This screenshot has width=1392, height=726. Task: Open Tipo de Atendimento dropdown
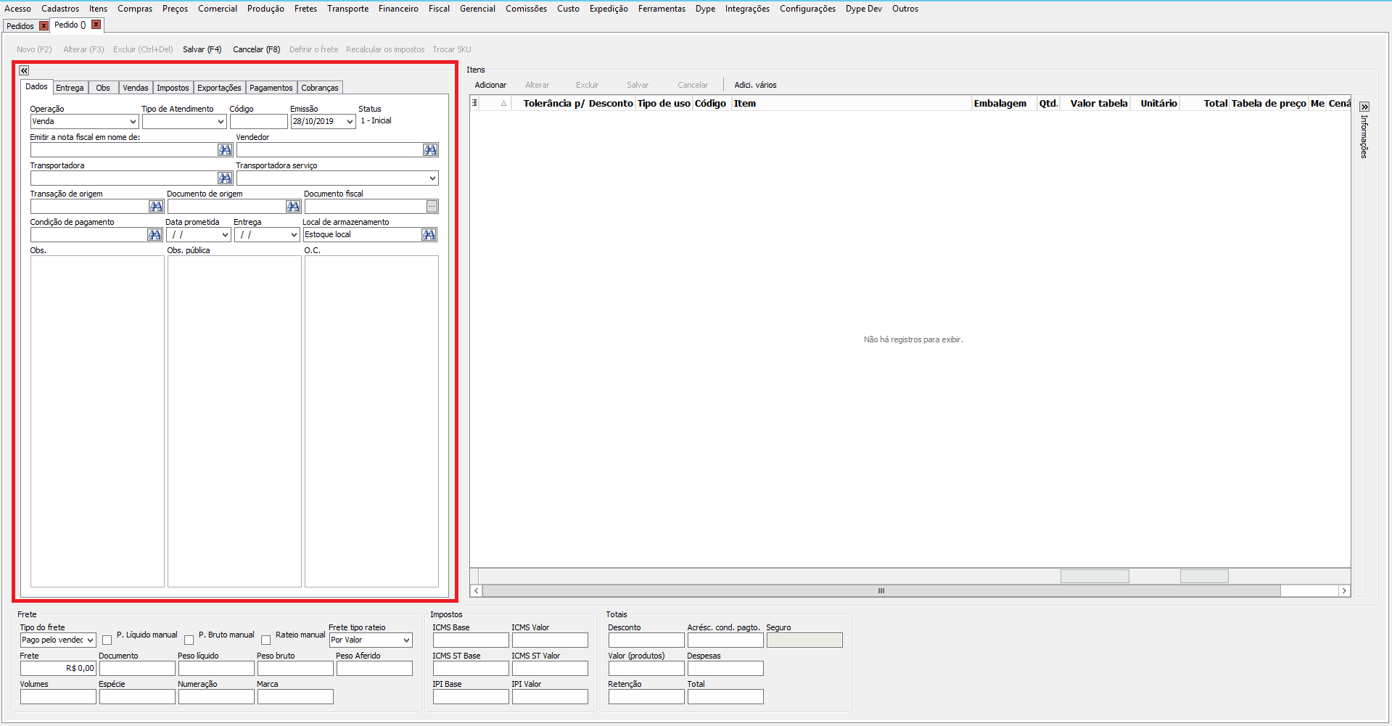point(221,122)
